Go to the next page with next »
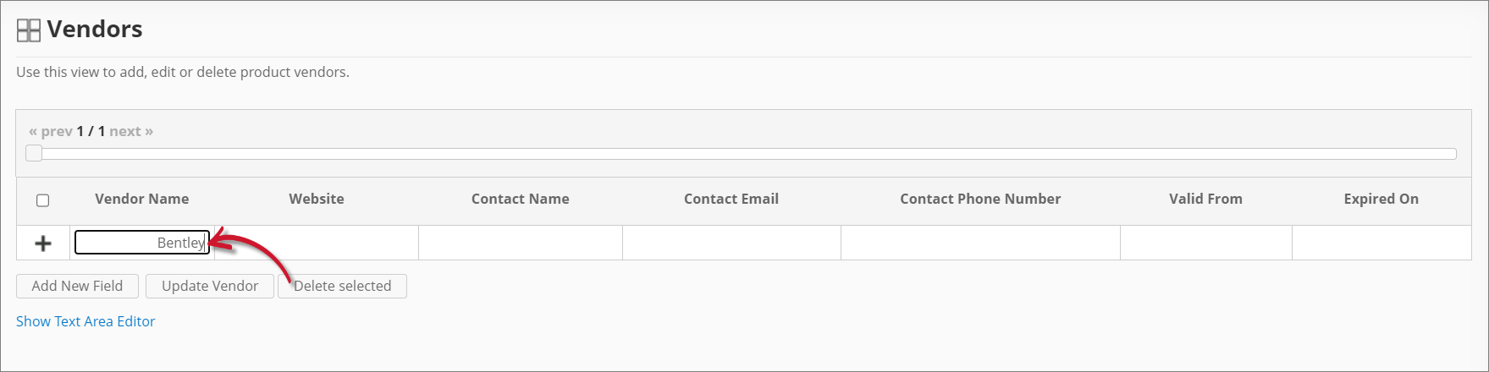 click(131, 131)
